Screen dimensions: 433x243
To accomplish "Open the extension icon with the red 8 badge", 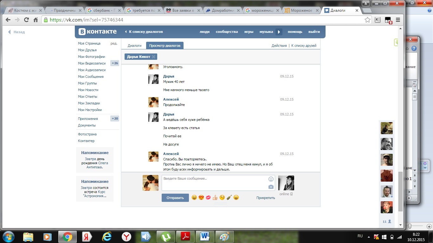I will coord(388,20).
